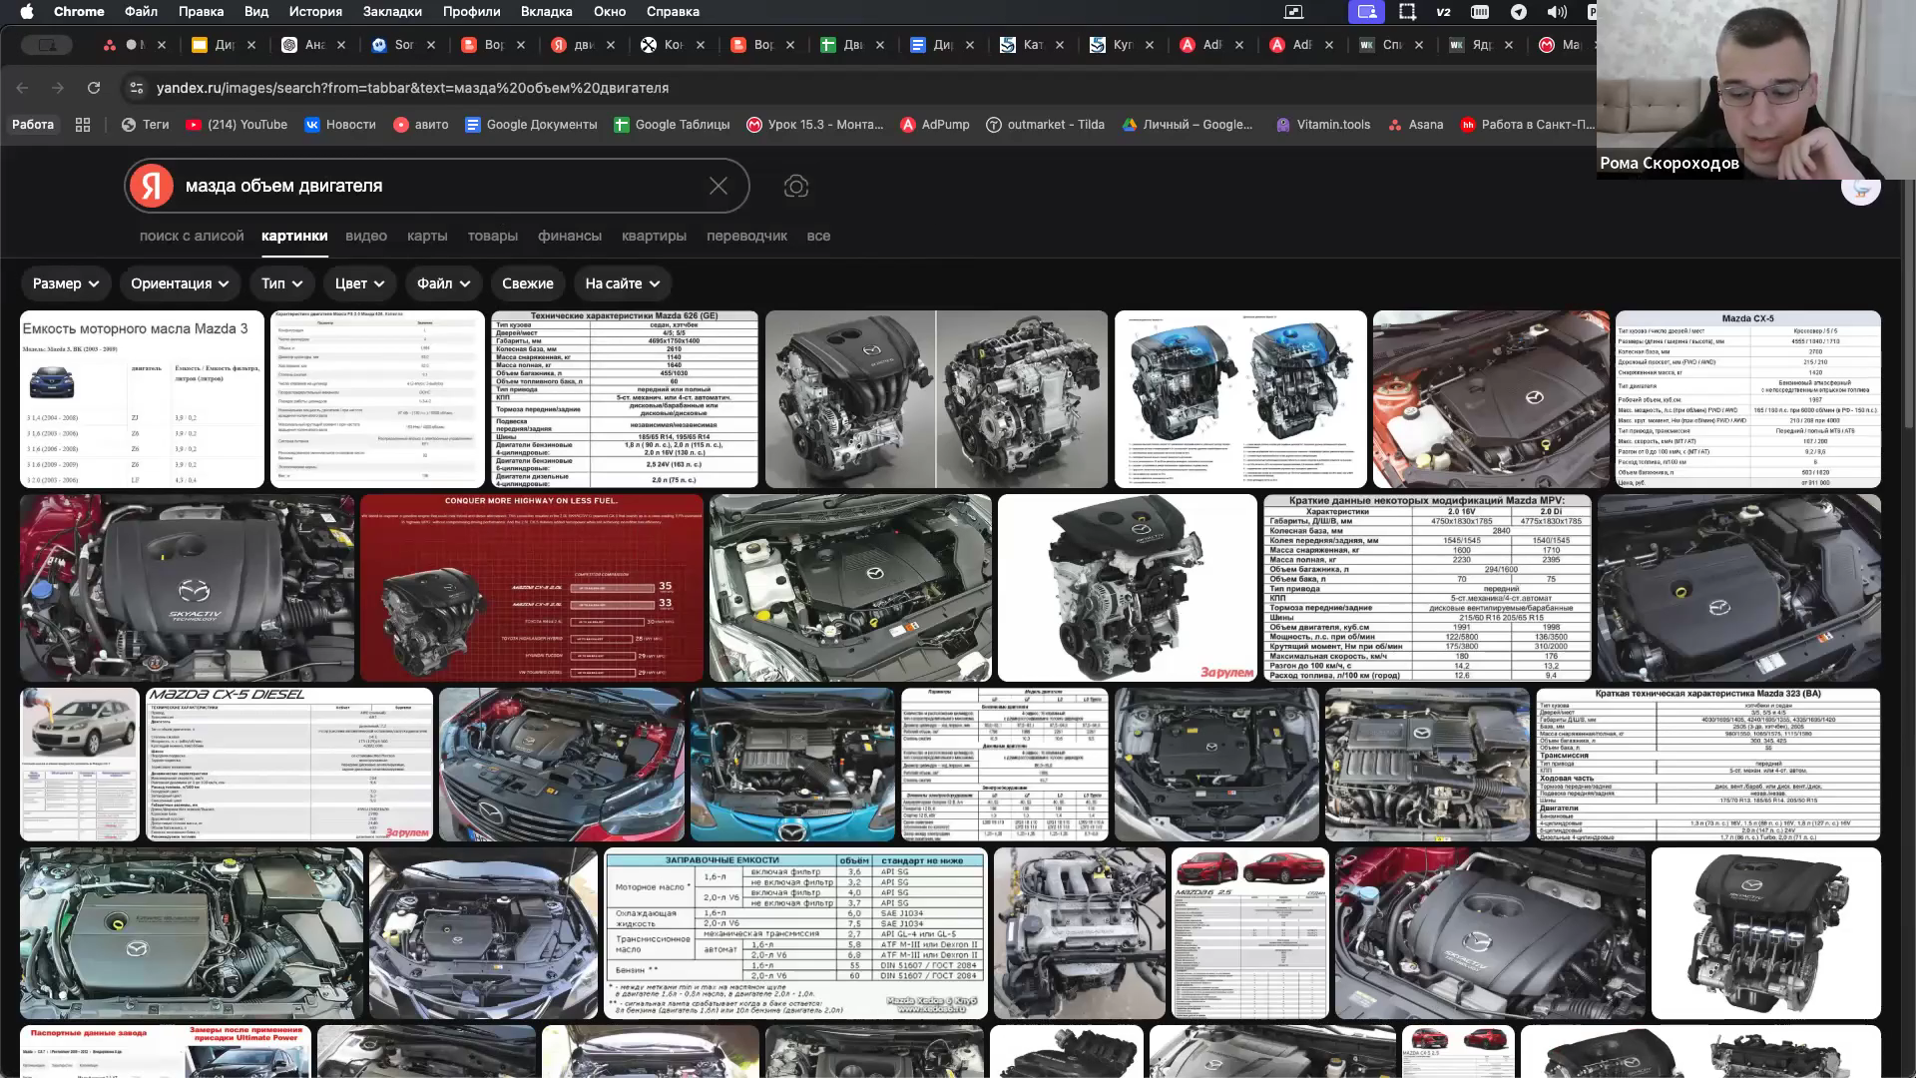
Task: Switch to видео search tab
Action: tap(366, 237)
